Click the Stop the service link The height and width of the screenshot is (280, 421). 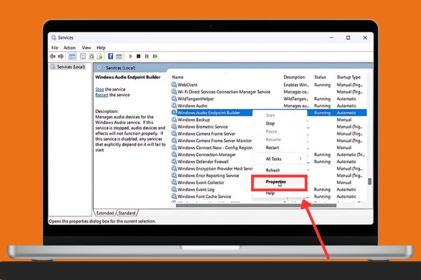[100, 89]
